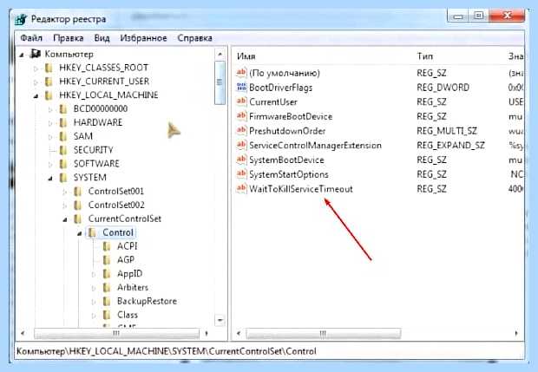Open the Файл menu
The image size is (538, 372).
31,37
